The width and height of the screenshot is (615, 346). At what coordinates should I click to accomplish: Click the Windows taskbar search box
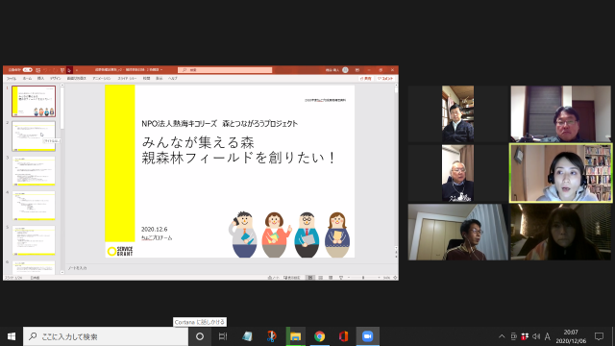pyautogui.click(x=106, y=336)
